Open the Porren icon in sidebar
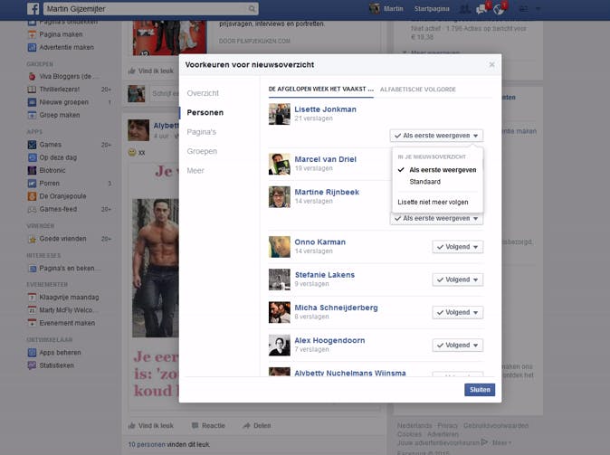This screenshot has width=610, height=455. click(x=32, y=183)
